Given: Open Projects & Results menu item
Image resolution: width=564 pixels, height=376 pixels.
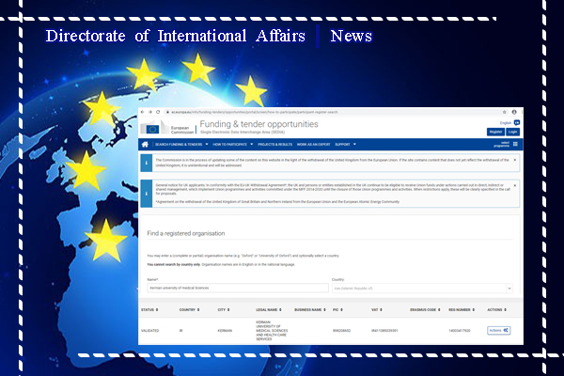Looking at the screenshot, I should pyautogui.click(x=275, y=144).
